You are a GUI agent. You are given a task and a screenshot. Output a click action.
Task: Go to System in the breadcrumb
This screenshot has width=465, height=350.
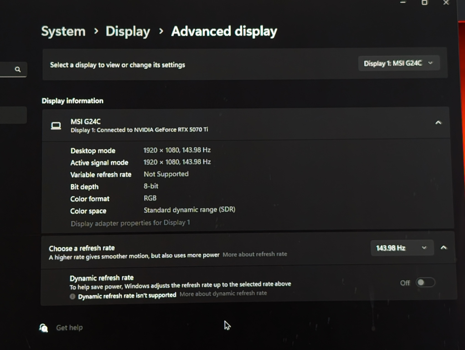pyautogui.click(x=63, y=31)
